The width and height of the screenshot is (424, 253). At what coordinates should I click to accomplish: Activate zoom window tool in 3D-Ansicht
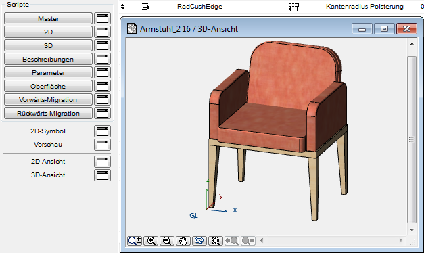(x=135, y=241)
